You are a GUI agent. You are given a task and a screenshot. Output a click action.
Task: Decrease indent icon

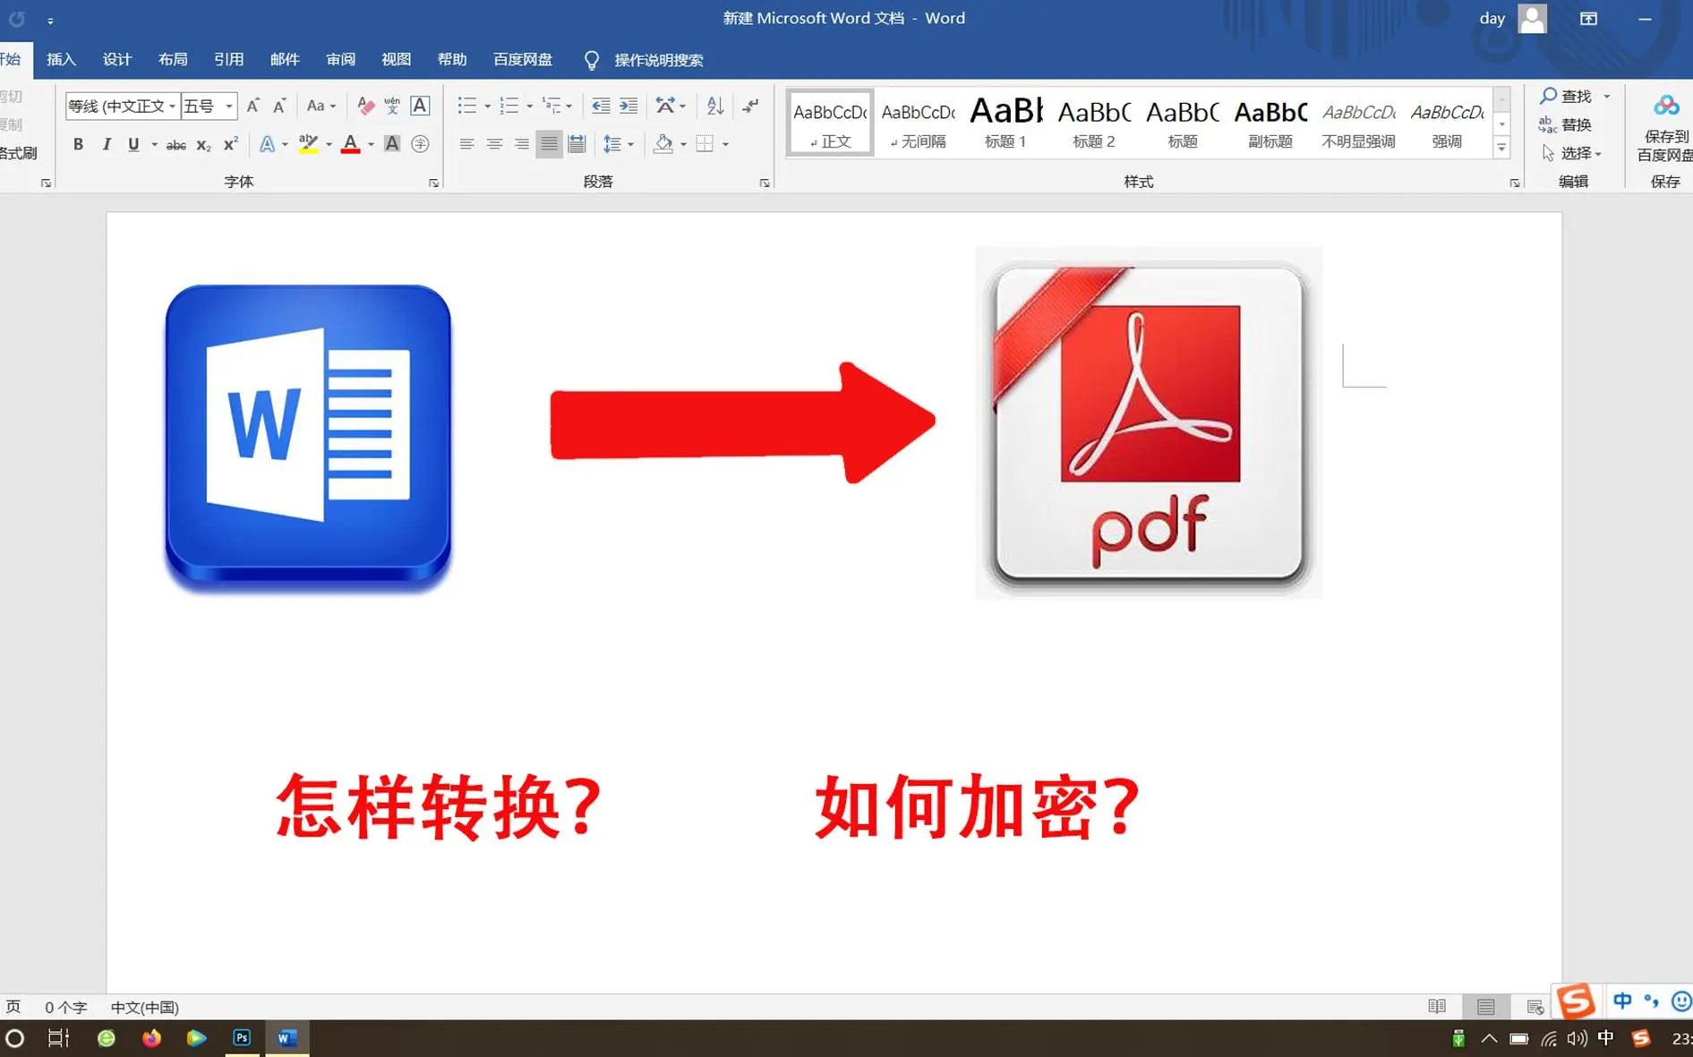600,106
